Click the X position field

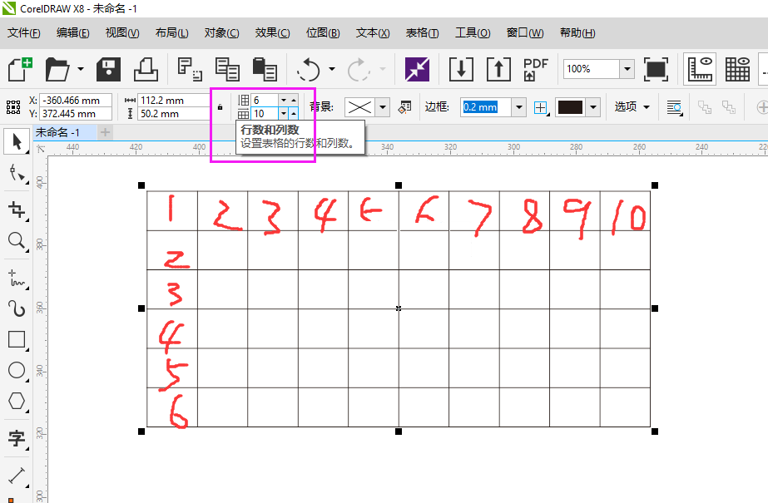click(76, 101)
